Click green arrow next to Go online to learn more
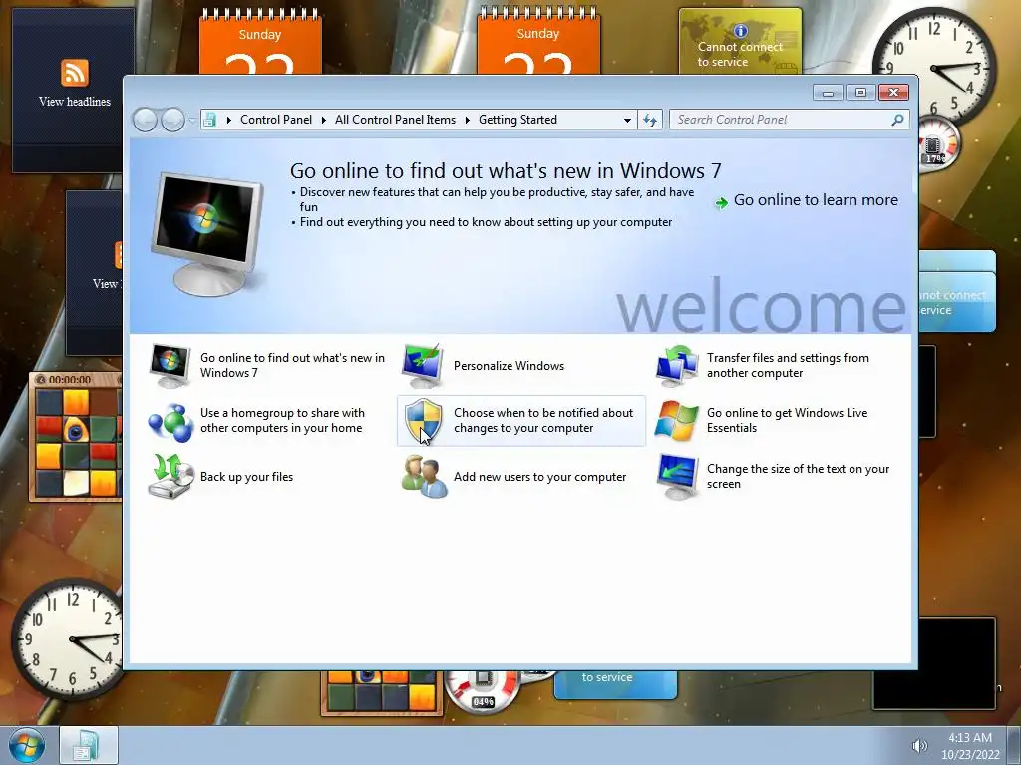This screenshot has width=1021, height=765. point(722,202)
